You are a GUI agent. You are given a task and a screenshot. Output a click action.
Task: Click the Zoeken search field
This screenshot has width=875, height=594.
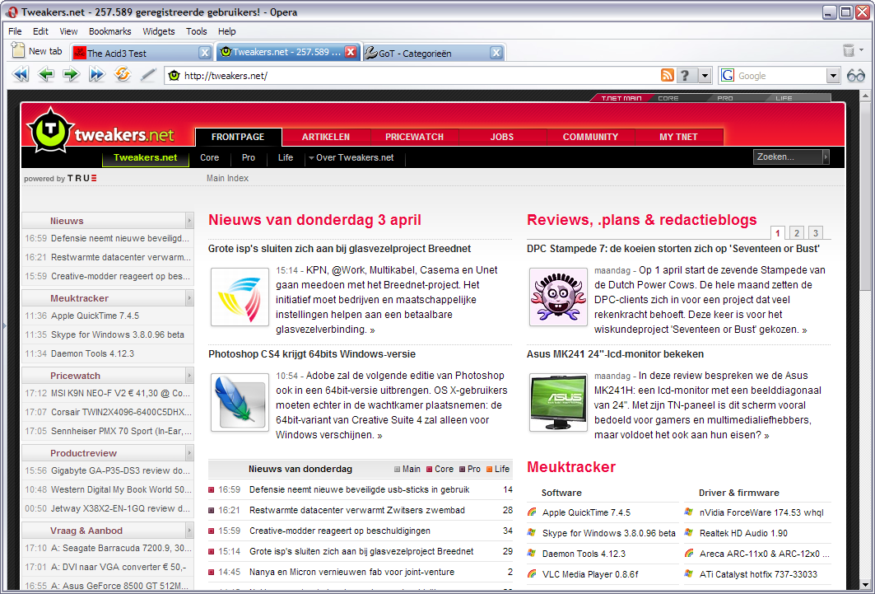788,157
